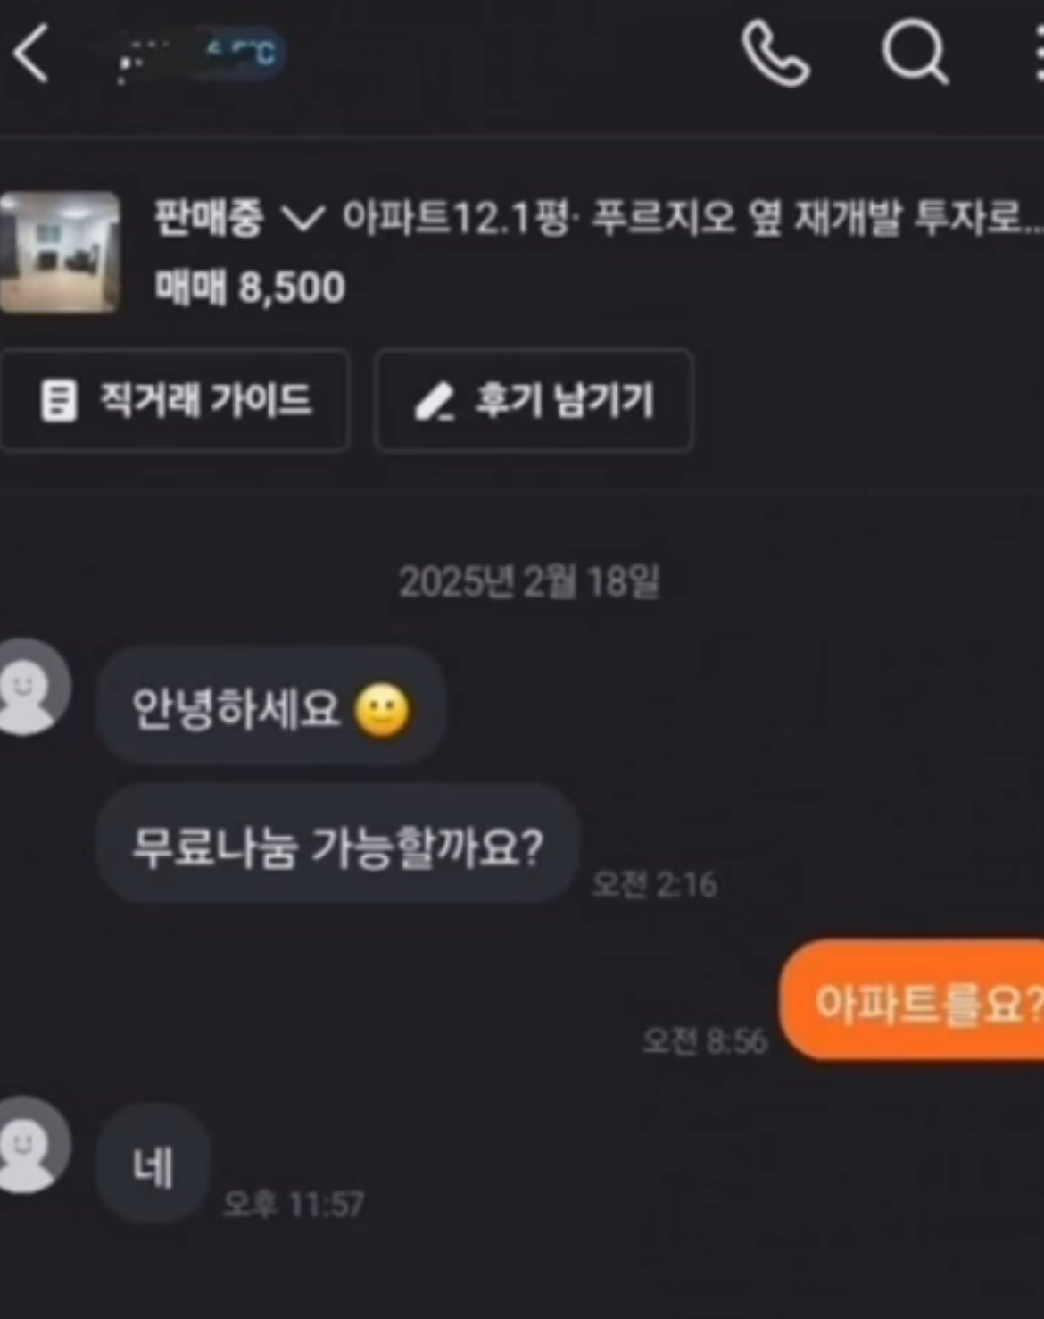Open chat search magnifier icon
The width and height of the screenshot is (1044, 1319).
[x=915, y=54]
